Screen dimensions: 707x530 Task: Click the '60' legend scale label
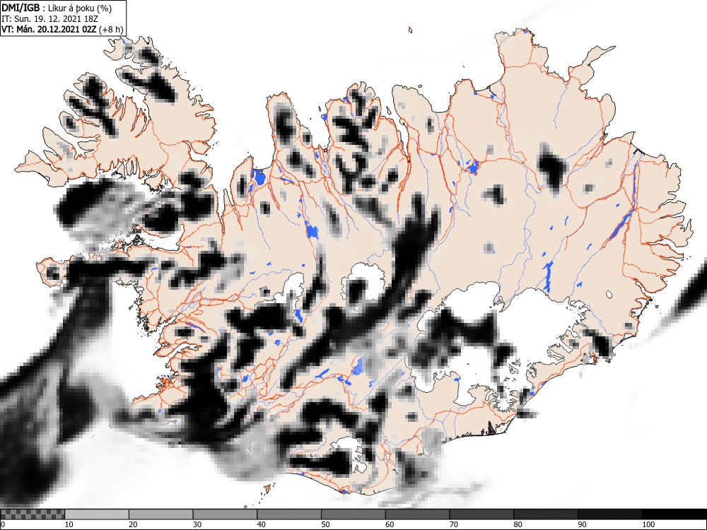(390, 524)
